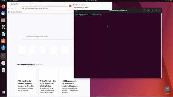Screen dimensions: 173x97
Task: Focus the Firefox address bar
Action: [44, 8]
